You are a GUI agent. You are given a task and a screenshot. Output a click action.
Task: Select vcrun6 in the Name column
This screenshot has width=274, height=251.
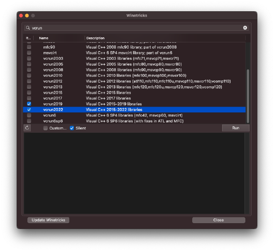49,115
